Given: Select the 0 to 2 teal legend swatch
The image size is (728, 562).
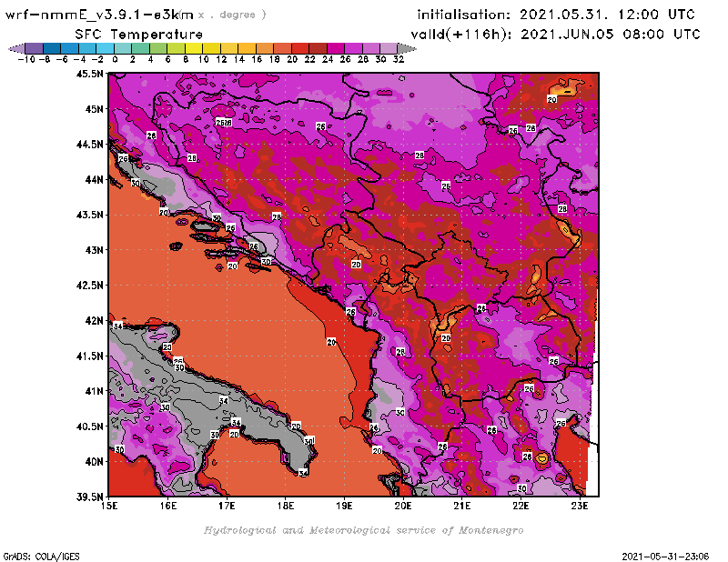Looking at the screenshot, I should (x=123, y=48).
